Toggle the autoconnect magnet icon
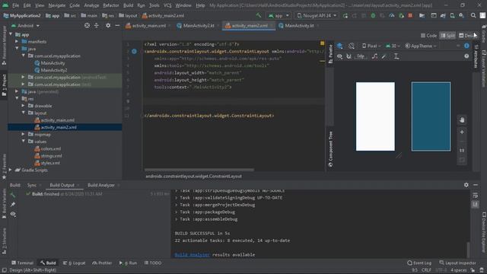The height and width of the screenshot is (274, 487). [x=349, y=56]
